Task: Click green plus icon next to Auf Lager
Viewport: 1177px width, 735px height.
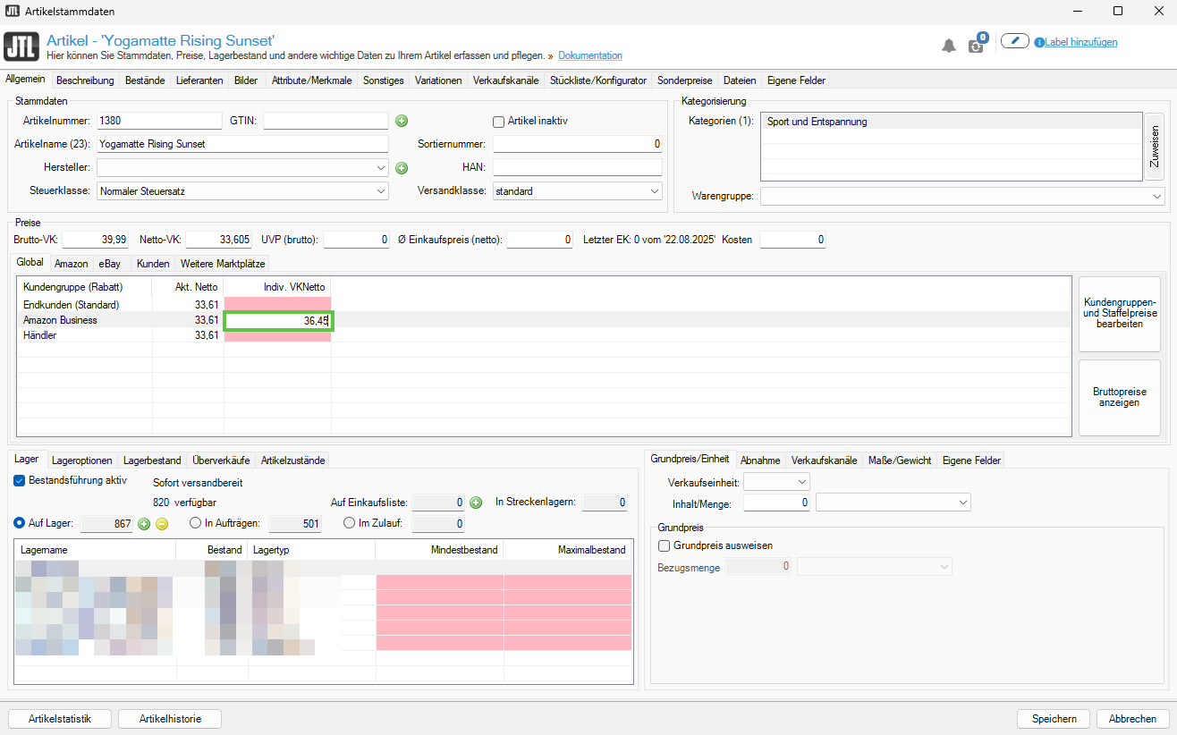Action: tap(143, 524)
